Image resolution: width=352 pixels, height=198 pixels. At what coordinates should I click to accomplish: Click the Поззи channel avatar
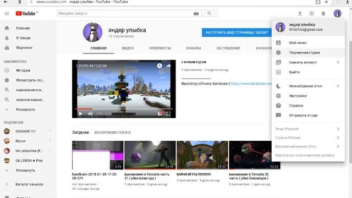7,141
